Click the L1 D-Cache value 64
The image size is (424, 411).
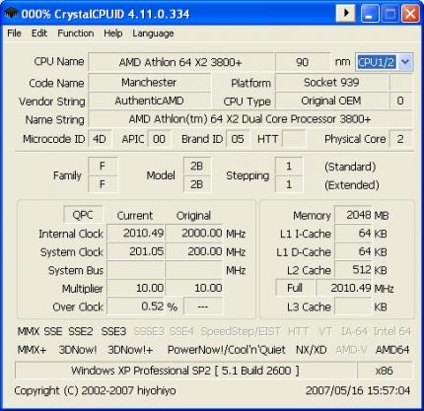[353, 251]
